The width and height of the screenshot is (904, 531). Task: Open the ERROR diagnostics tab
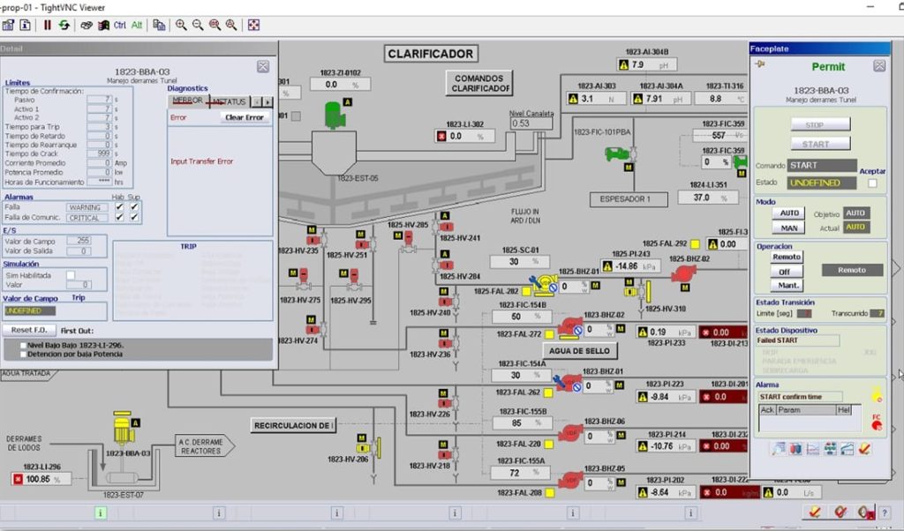pyautogui.click(x=186, y=101)
